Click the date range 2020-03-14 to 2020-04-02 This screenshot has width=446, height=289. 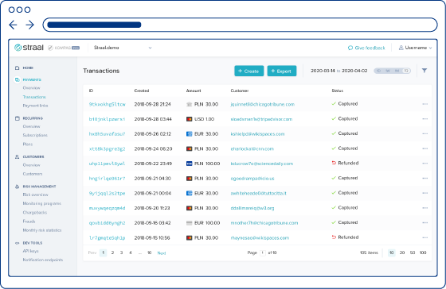click(338, 71)
